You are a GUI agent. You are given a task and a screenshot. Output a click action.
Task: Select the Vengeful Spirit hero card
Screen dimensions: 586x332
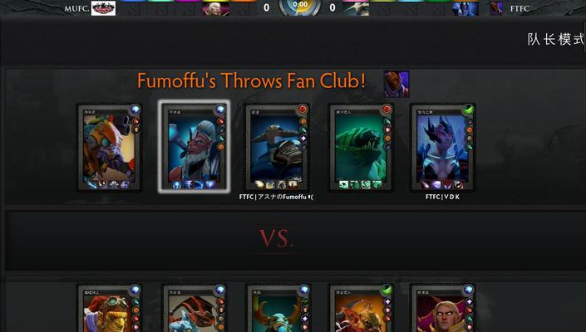click(442, 148)
